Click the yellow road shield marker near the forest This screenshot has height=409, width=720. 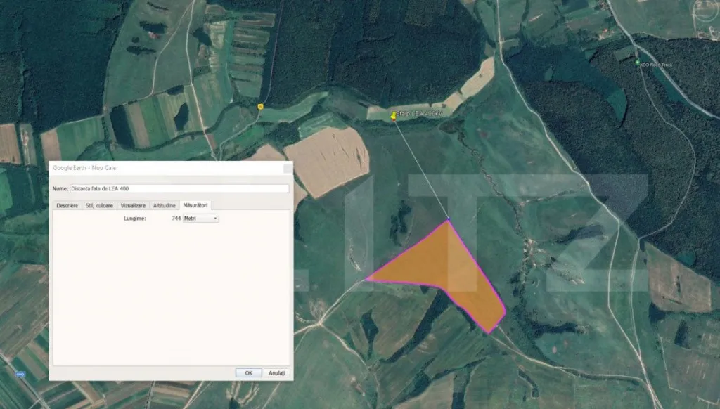[x=260, y=106]
